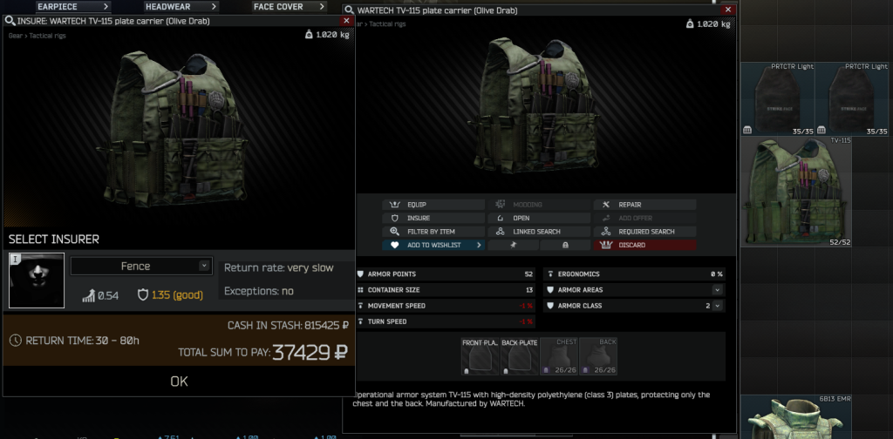Click the item description text about TV-115
Image resolution: width=893 pixels, height=439 pixels.
(x=531, y=399)
